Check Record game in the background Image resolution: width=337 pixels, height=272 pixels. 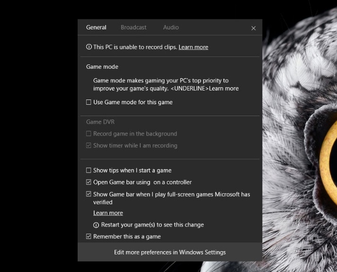pos(89,134)
